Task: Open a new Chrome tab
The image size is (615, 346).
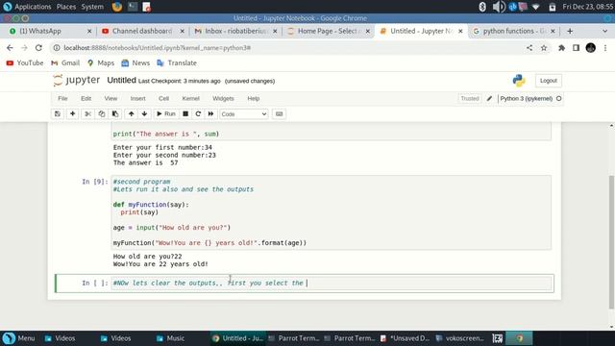Action: pyautogui.click(x=570, y=31)
